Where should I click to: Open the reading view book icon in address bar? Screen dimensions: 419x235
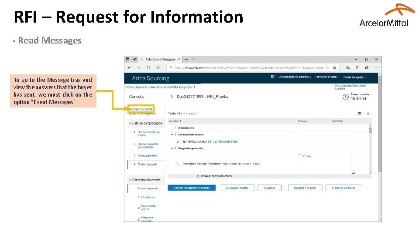click(x=327, y=68)
